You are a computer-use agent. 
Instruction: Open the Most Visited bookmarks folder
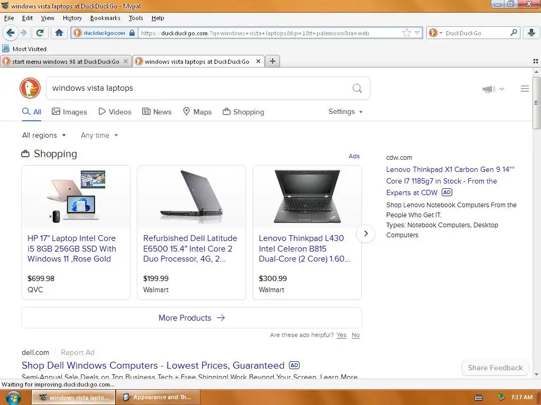click(x=24, y=49)
